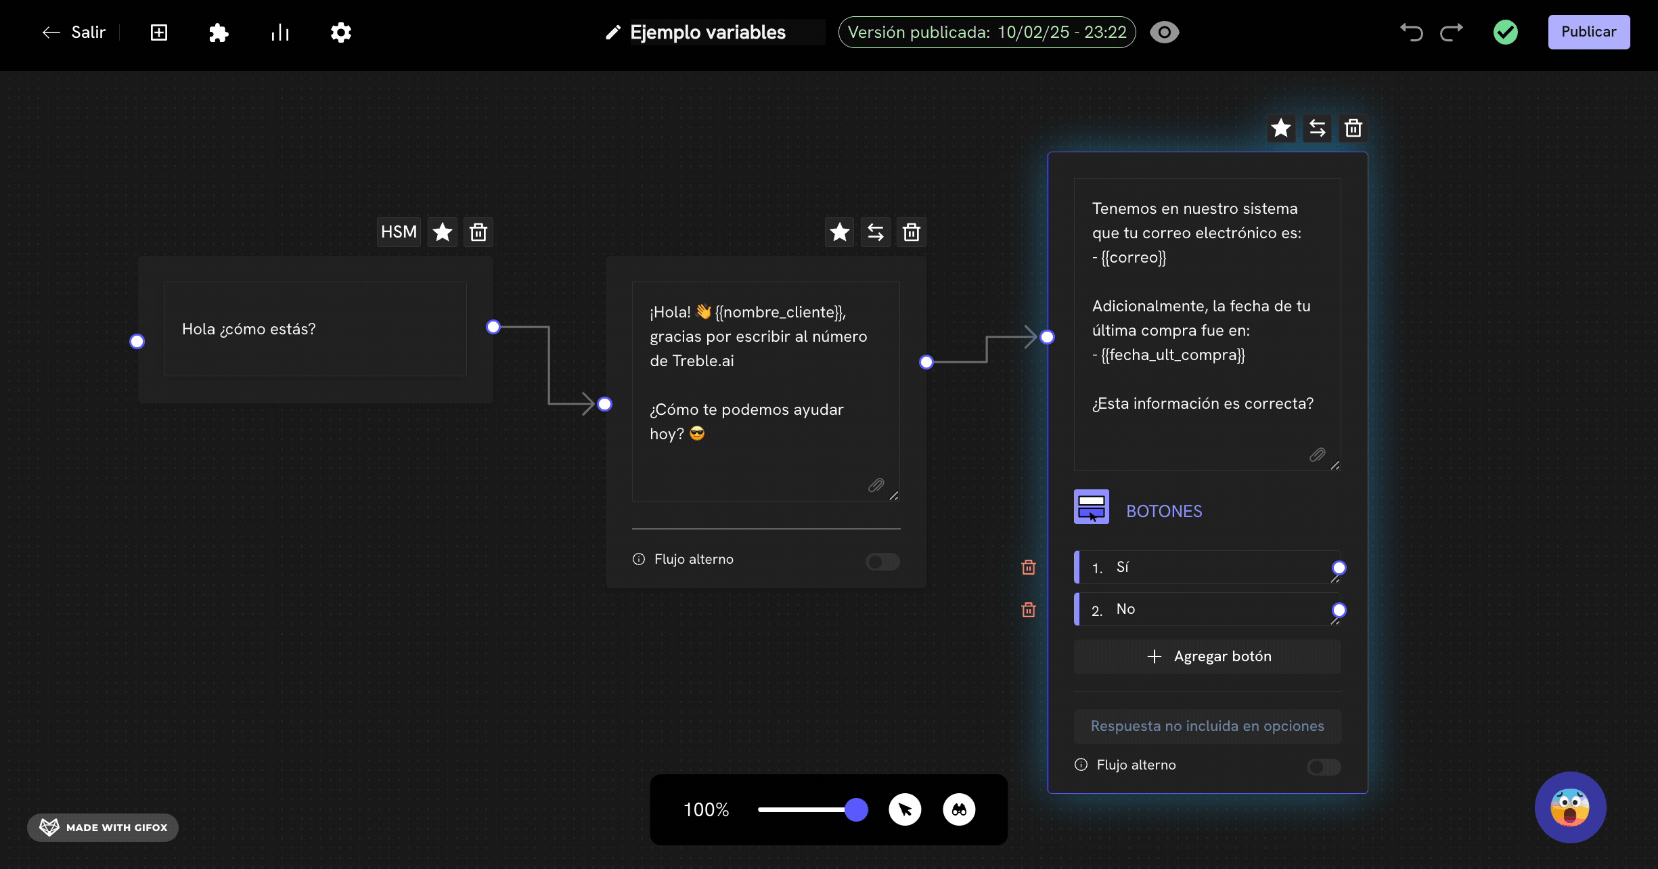Click the Publicar button
The image size is (1658, 869).
(1588, 32)
